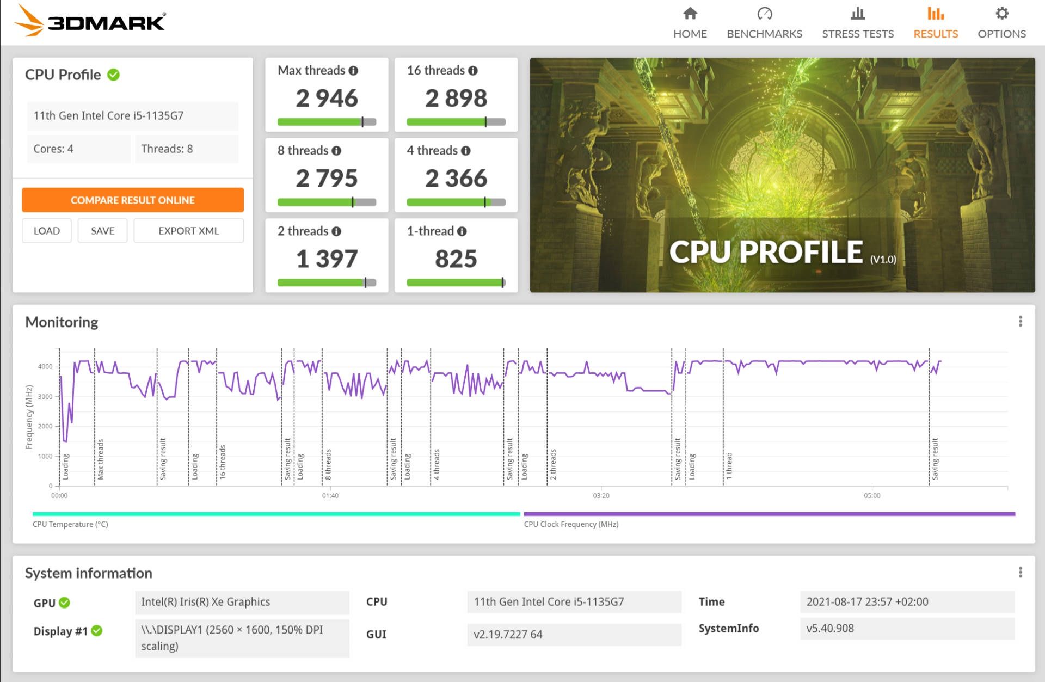Image resolution: width=1045 pixels, height=682 pixels.
Task: Click the 2 795 score value
Action: pos(327,179)
